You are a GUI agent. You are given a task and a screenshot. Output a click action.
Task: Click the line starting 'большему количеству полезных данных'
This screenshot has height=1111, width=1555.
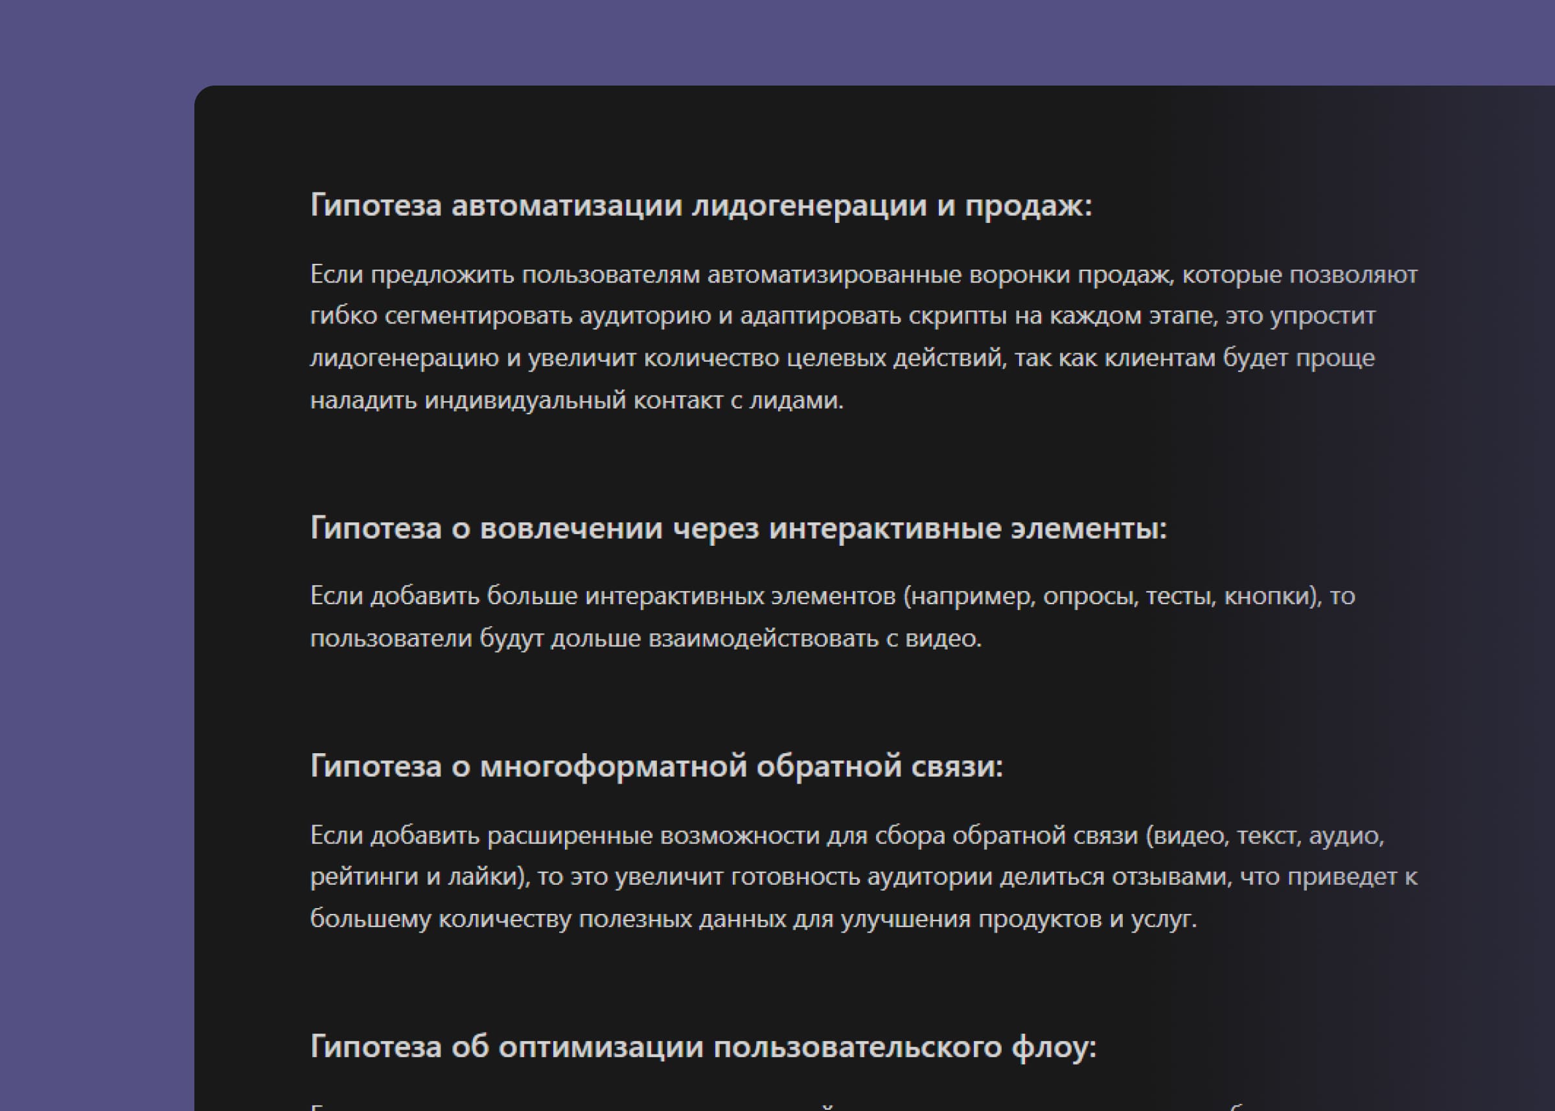[x=753, y=918]
